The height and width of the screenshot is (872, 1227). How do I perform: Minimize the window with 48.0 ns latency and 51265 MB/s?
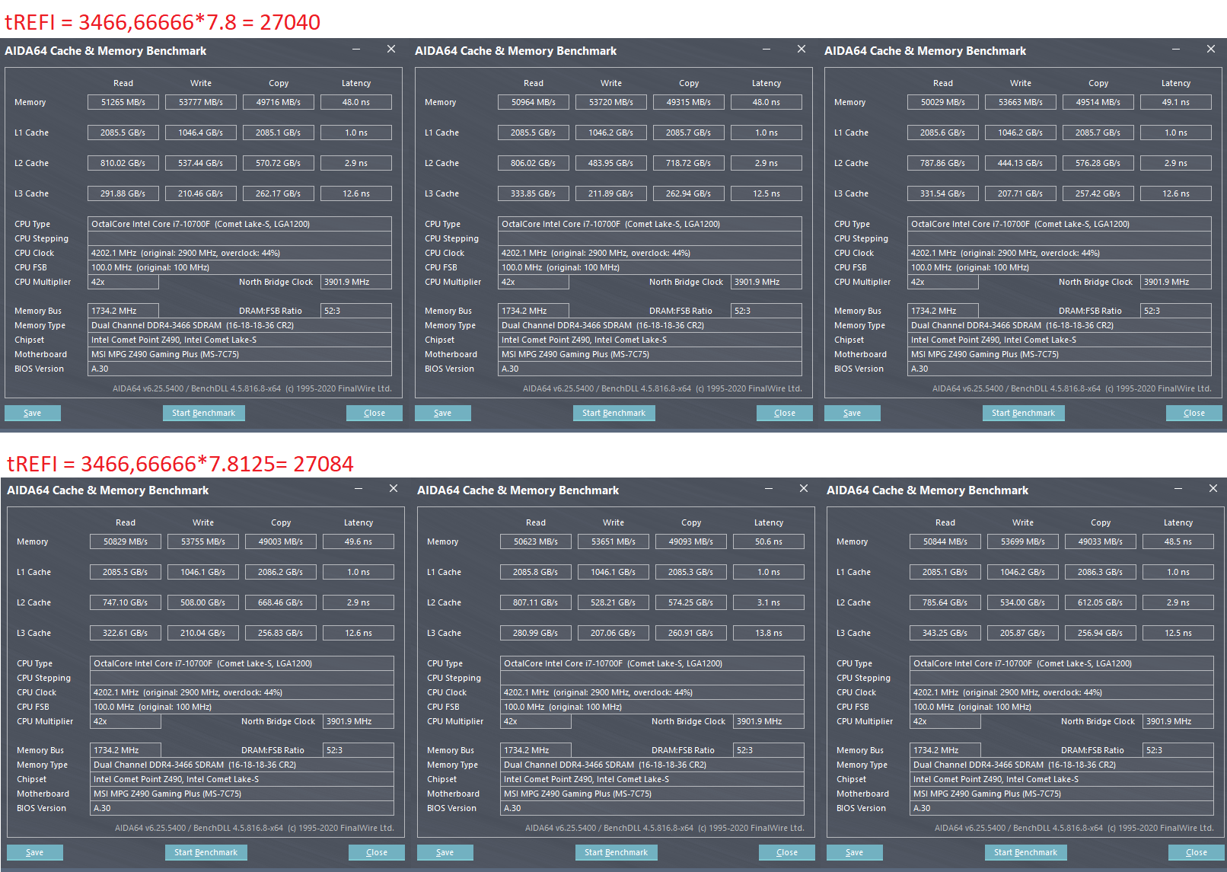coord(356,49)
